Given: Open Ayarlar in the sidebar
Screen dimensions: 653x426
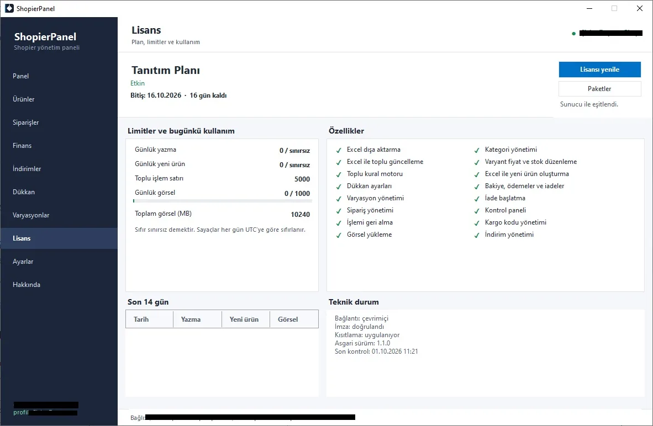Looking at the screenshot, I should (59, 262).
